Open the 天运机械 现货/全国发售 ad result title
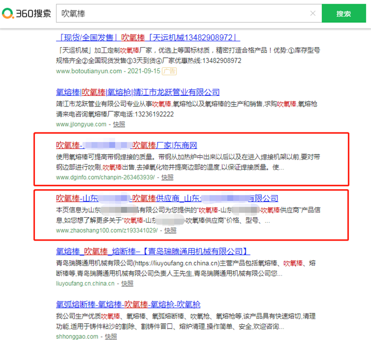The image size is (371, 346). tap(148, 38)
